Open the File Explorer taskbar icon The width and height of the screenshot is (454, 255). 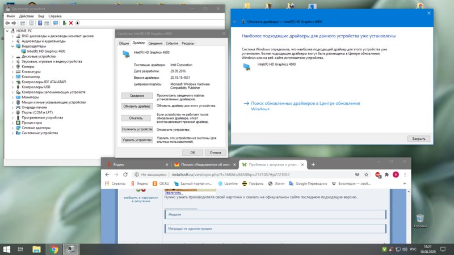36,249
